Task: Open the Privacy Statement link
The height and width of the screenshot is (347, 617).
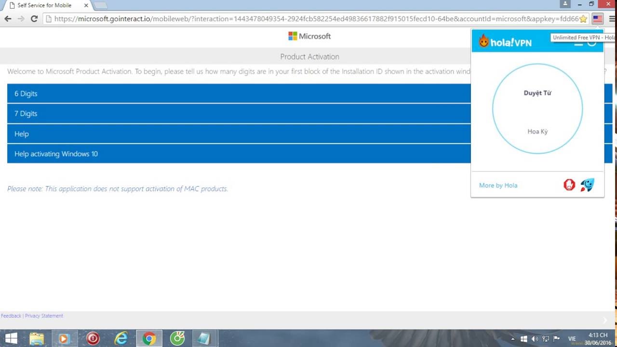Action: click(x=44, y=316)
